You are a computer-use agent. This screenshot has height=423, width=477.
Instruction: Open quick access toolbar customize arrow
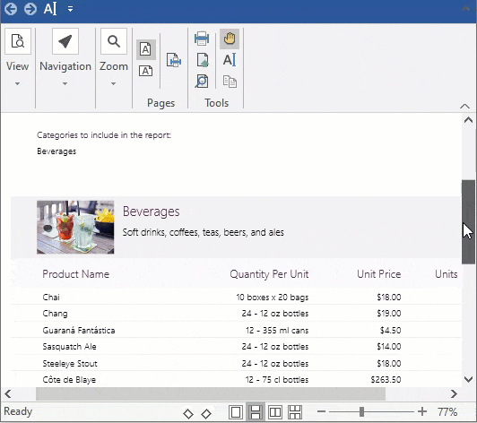pos(70,9)
